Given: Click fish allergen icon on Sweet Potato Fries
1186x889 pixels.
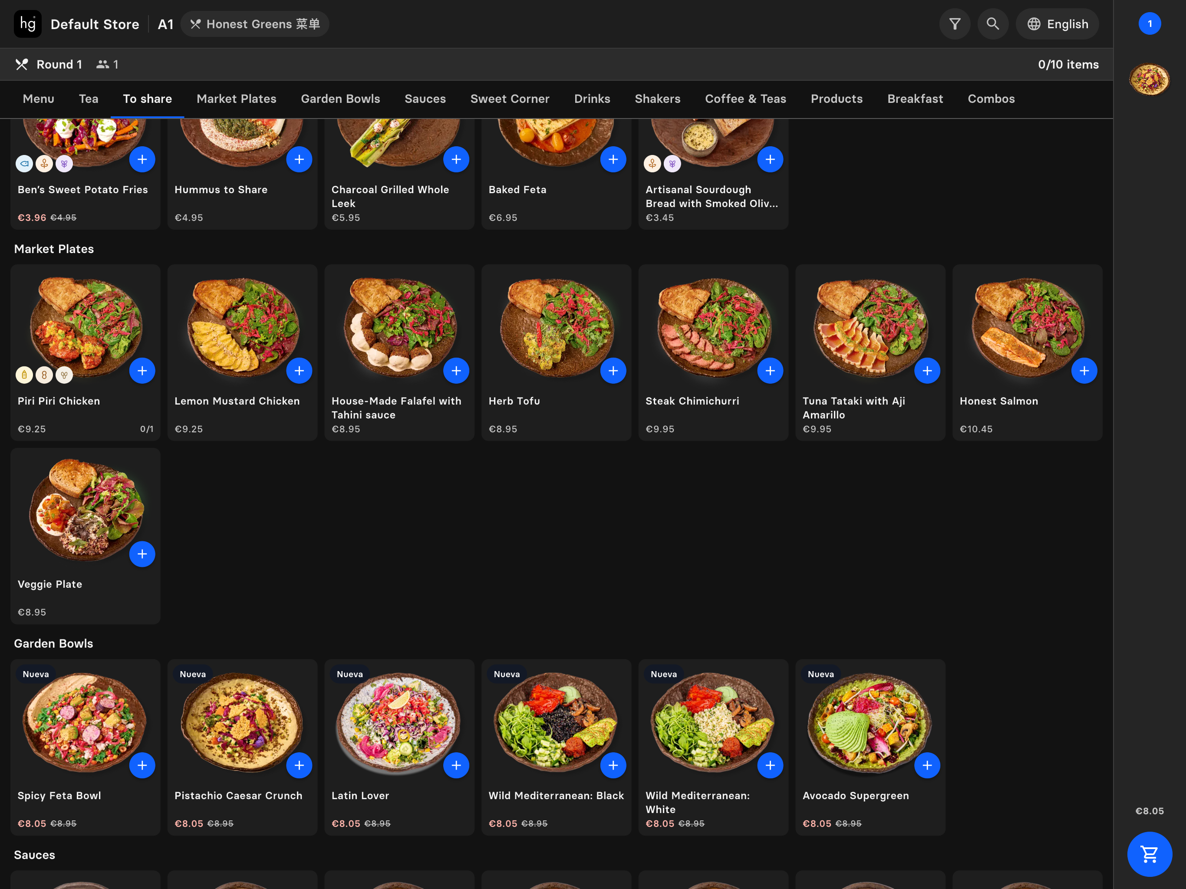Looking at the screenshot, I should tap(24, 164).
